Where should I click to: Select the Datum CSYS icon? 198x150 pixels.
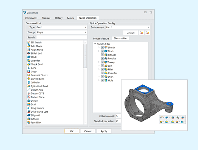29,93
